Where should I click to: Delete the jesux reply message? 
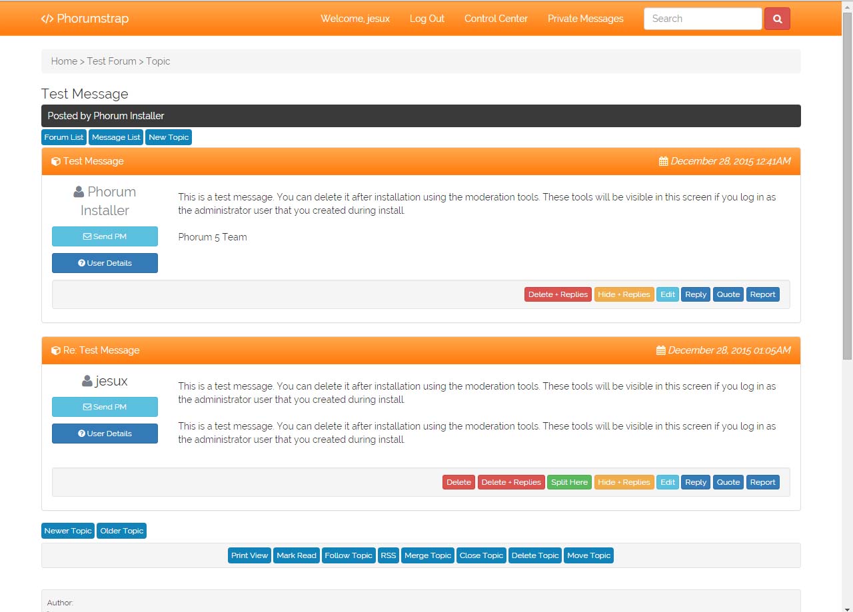coord(458,482)
